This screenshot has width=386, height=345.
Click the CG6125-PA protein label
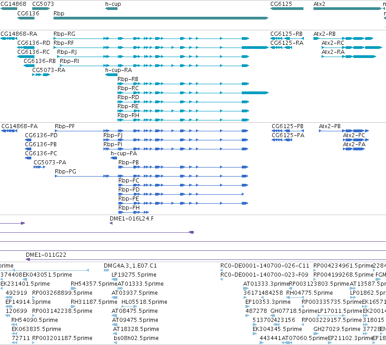[x=288, y=135]
